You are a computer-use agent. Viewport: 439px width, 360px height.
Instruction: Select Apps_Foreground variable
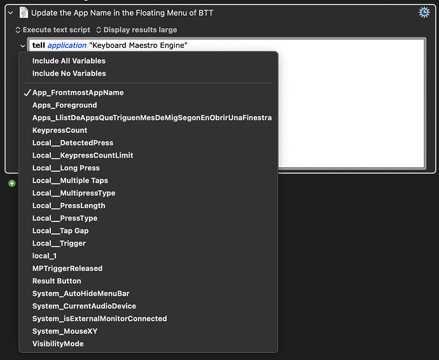coord(148,105)
